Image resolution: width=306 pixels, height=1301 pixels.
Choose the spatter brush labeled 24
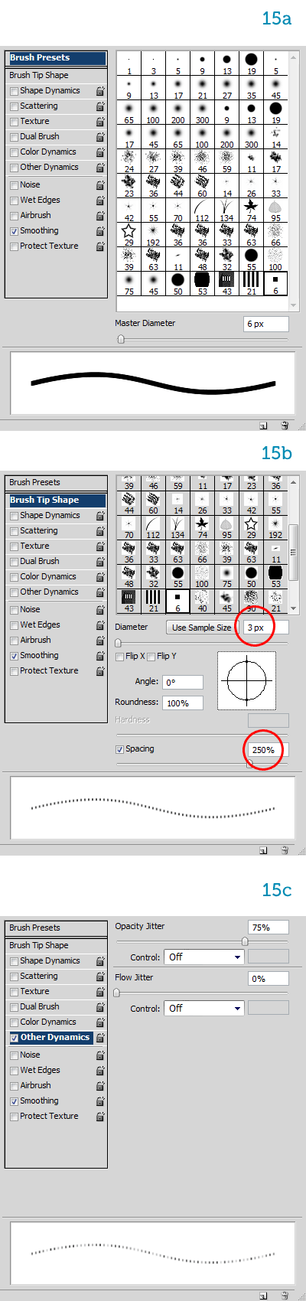(x=129, y=161)
